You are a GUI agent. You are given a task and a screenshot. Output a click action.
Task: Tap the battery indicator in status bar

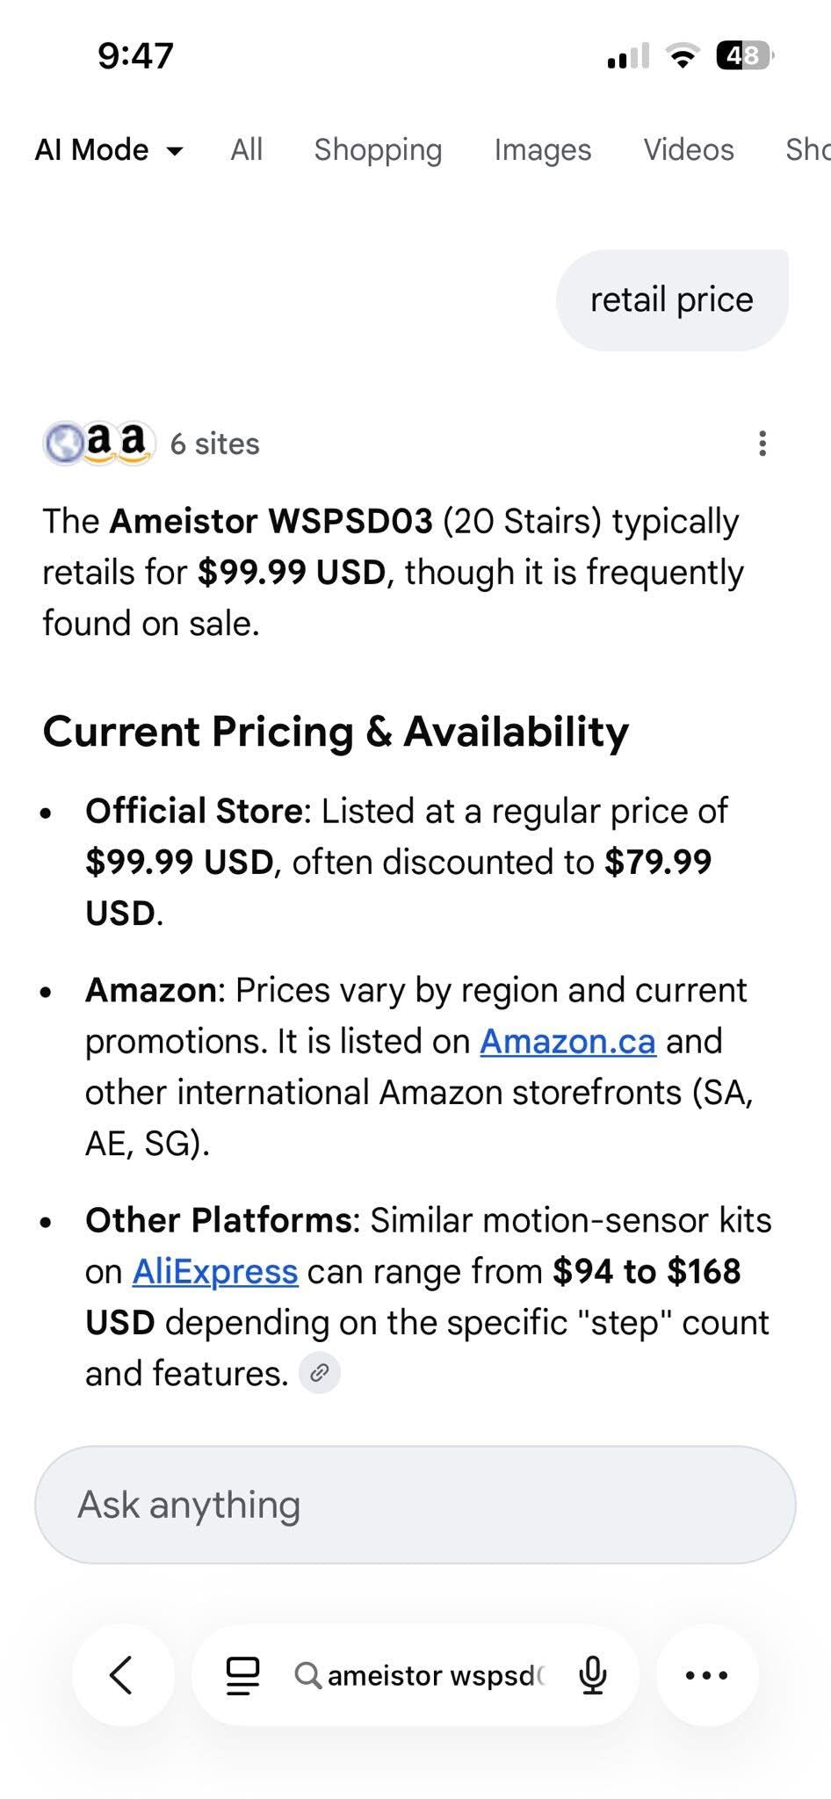coord(745,56)
